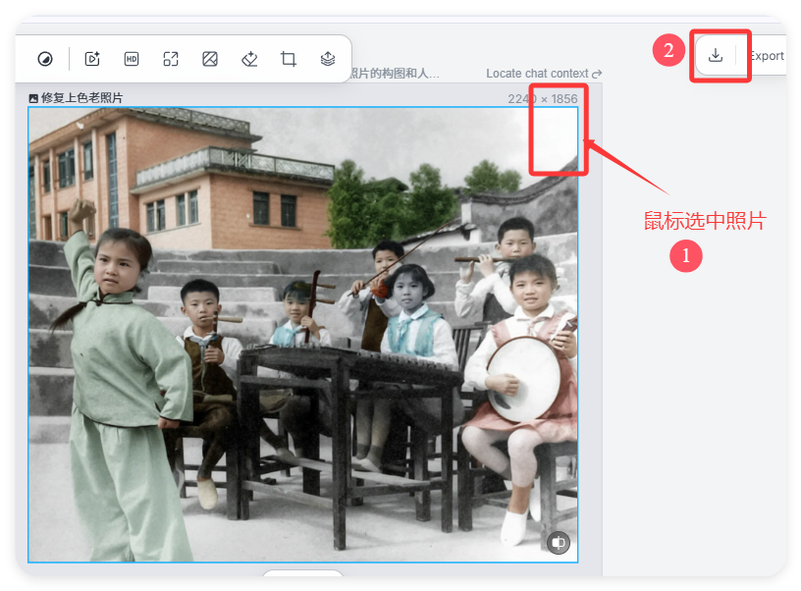The height and width of the screenshot is (591, 801).
Task: Click the download icon at top right
Action: 716,55
